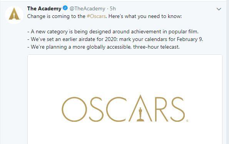Click the "Here's what you need to know" sentence
The width and height of the screenshot is (229, 144).
(x=145, y=16)
